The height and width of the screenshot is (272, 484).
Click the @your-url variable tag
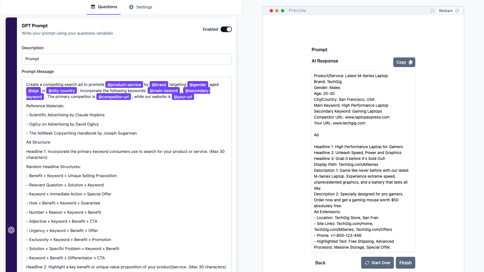click(183, 97)
